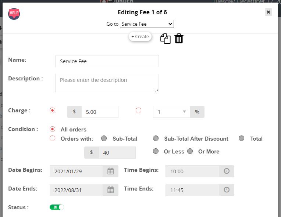Select the percentage charge radio button
Image resolution: width=281 pixels, height=217 pixels.
coord(139,111)
